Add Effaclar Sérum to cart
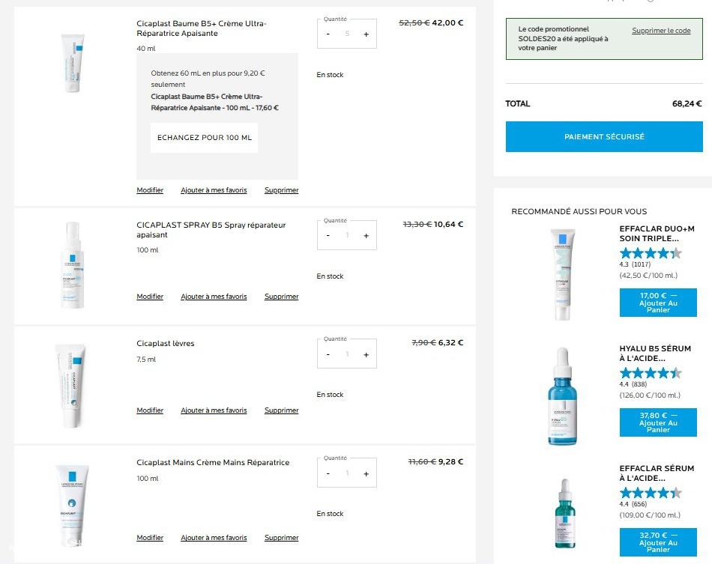Viewport: 712px width, 564px height. click(658, 542)
